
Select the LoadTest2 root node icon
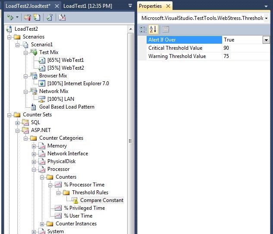pos(9,29)
